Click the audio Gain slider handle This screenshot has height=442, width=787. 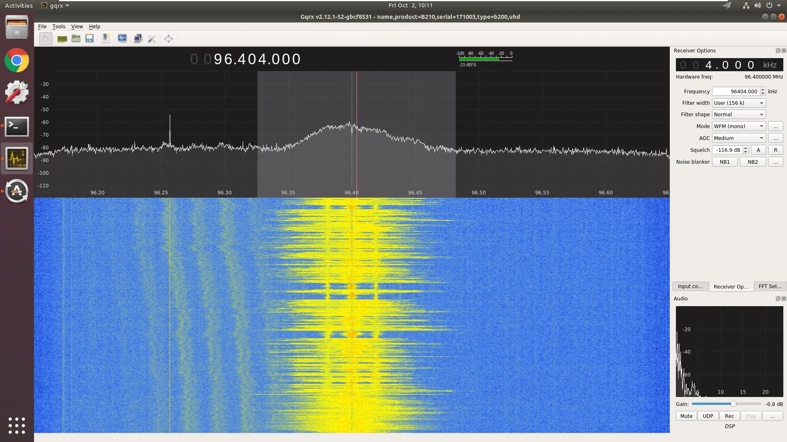coord(733,404)
